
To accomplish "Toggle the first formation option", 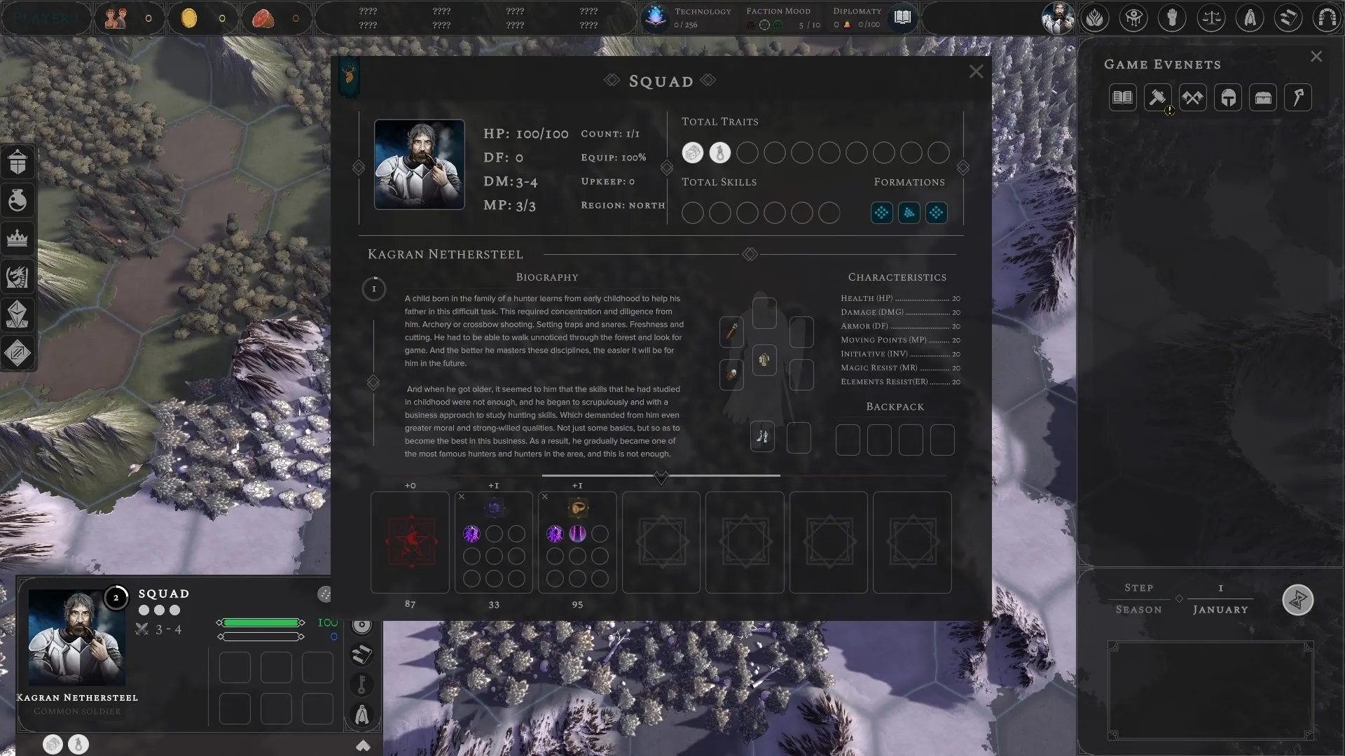I will pos(881,213).
